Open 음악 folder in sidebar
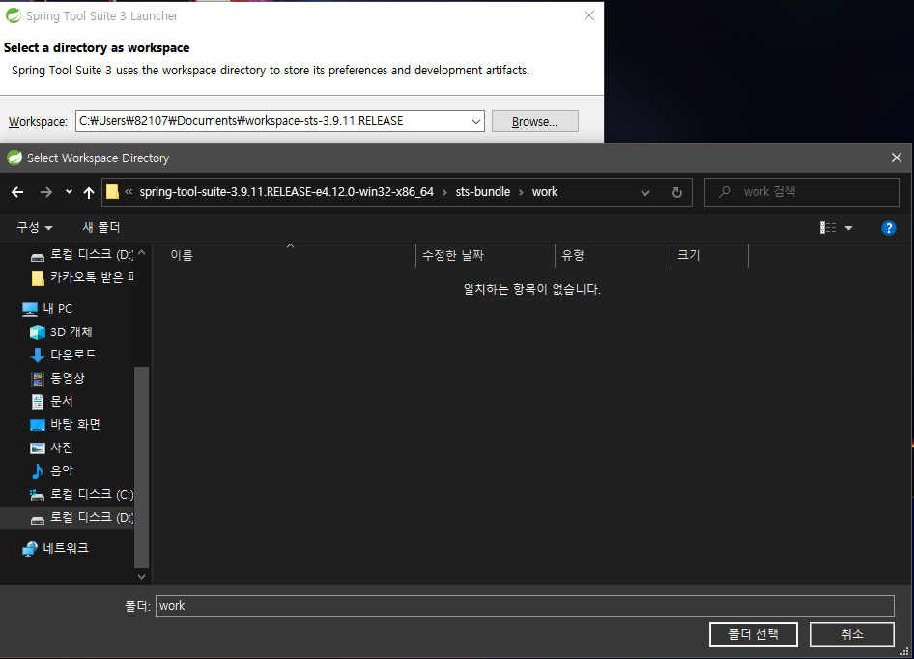Viewport: 914px width, 659px height. 52,471
